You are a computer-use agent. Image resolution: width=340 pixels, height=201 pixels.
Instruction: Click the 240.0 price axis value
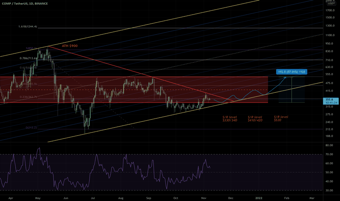coord(329,122)
